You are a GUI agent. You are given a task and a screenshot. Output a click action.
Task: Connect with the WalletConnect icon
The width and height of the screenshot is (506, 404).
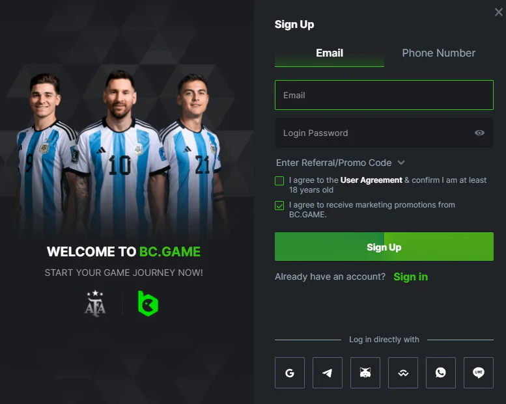(402, 372)
